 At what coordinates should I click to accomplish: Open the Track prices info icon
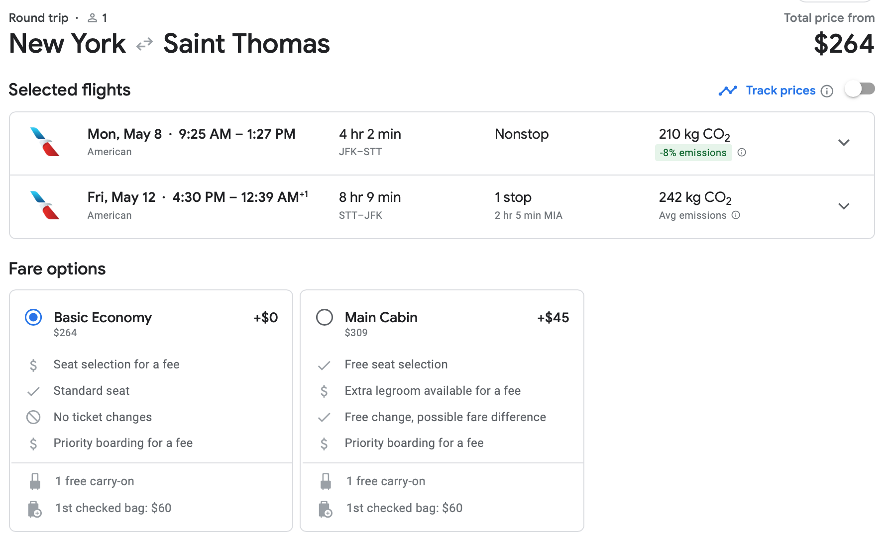coord(827,91)
